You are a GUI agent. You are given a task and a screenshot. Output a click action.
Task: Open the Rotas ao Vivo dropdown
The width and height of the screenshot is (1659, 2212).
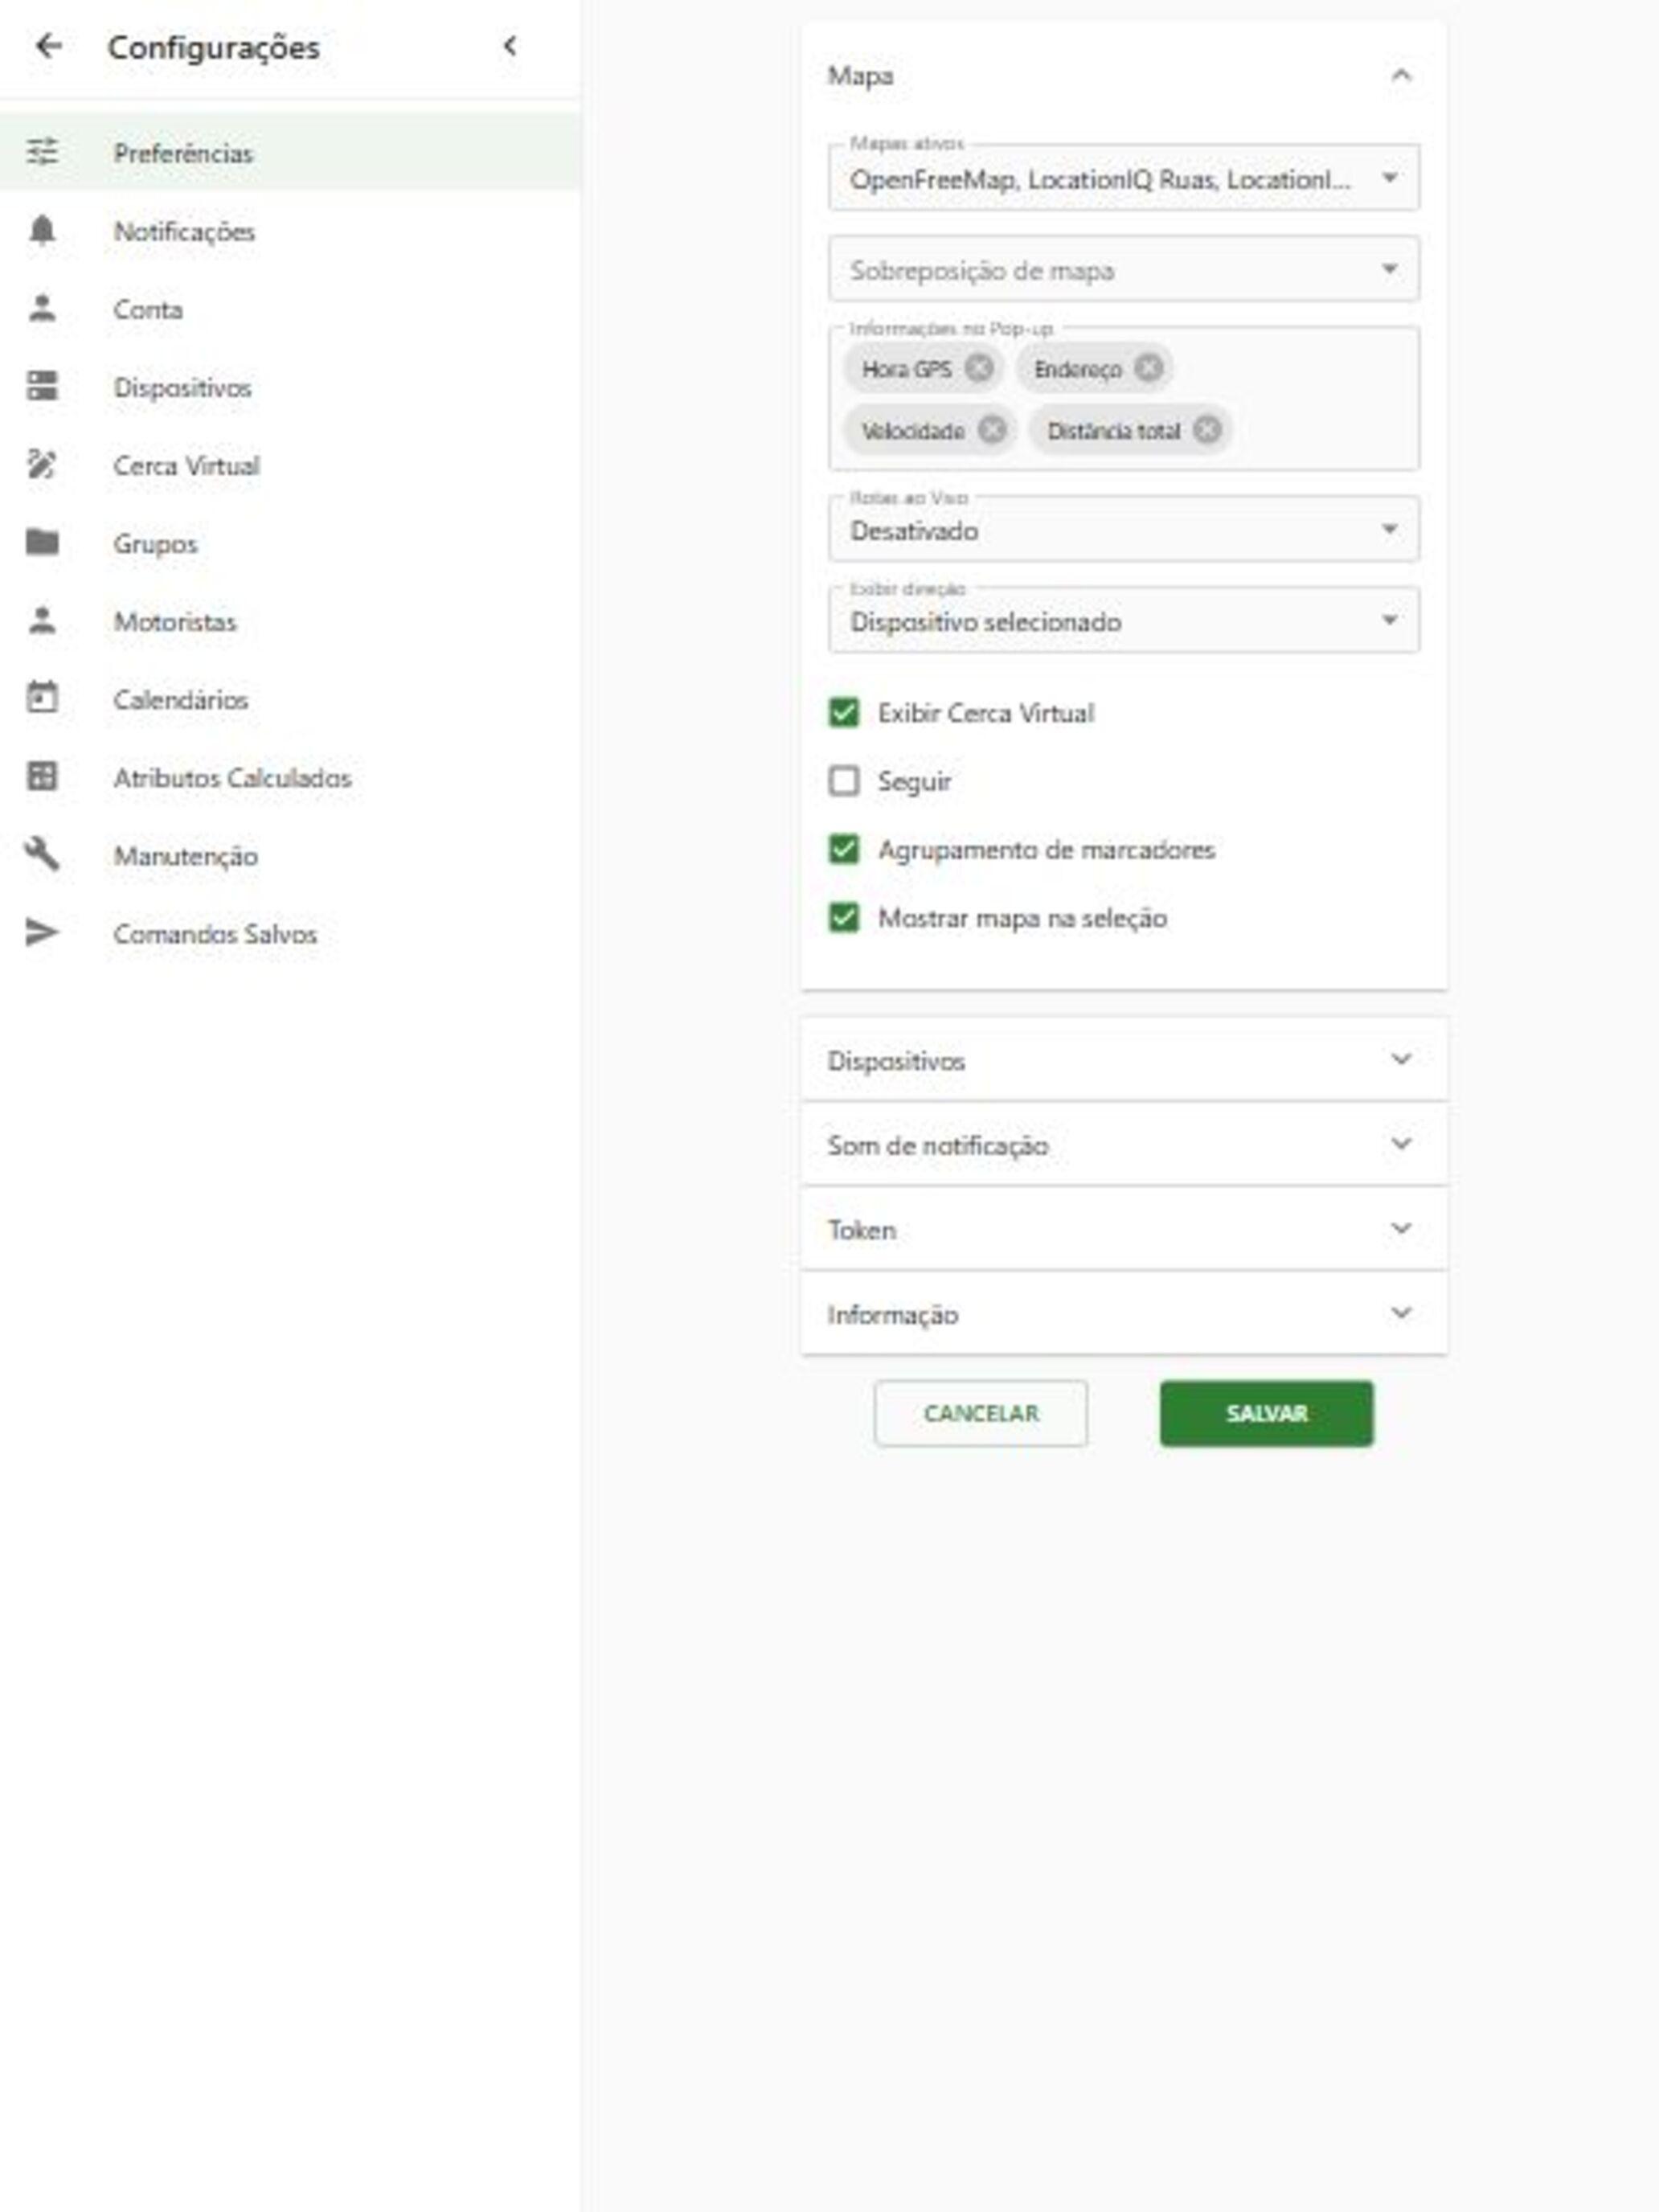coord(1123,529)
